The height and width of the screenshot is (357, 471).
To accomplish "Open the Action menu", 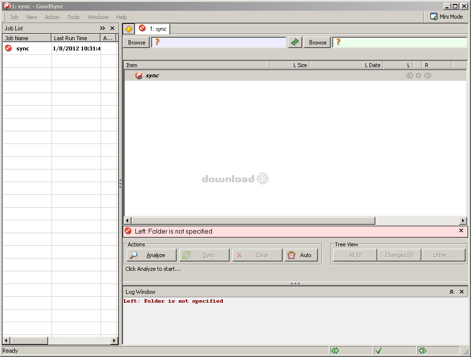I will click(x=52, y=17).
